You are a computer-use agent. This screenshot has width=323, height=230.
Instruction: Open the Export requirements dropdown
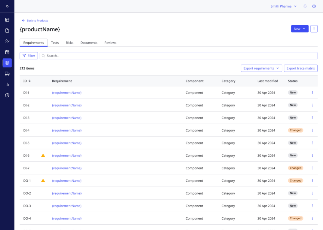(261, 68)
